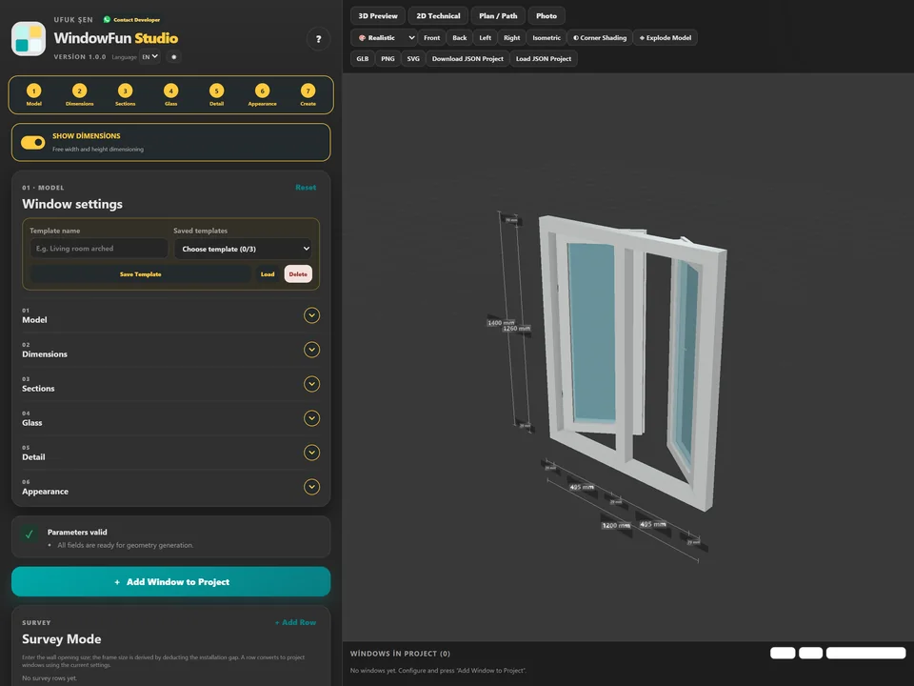Select the Back view

[459, 38]
